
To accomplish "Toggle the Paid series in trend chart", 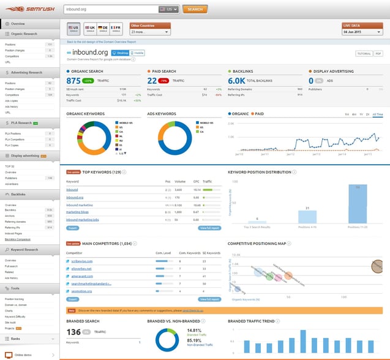I will pos(257,114).
